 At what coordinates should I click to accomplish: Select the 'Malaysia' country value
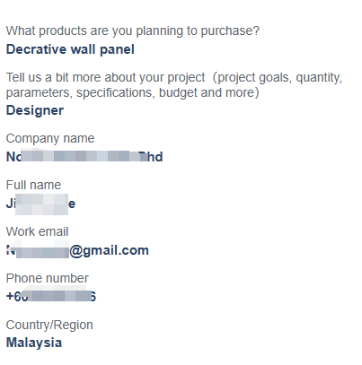(34, 343)
